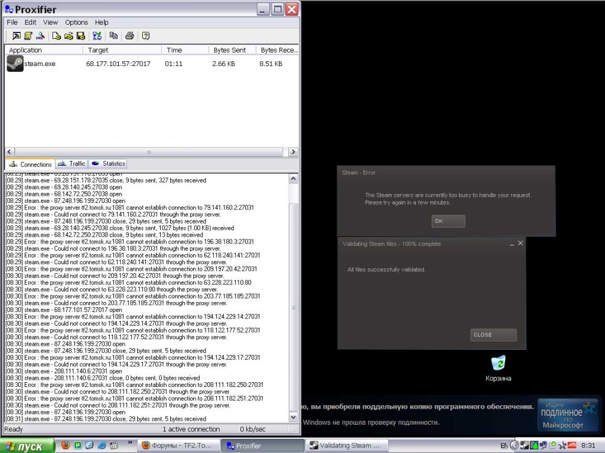Launch Internet Explorer from quick launch
This screenshot has height=453, width=605.
(x=102, y=445)
